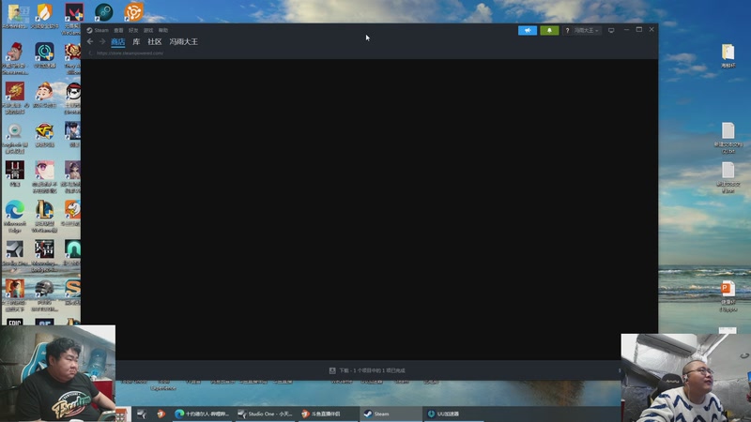Switch to the 库 (Library) tab
The image size is (751, 422).
click(136, 42)
